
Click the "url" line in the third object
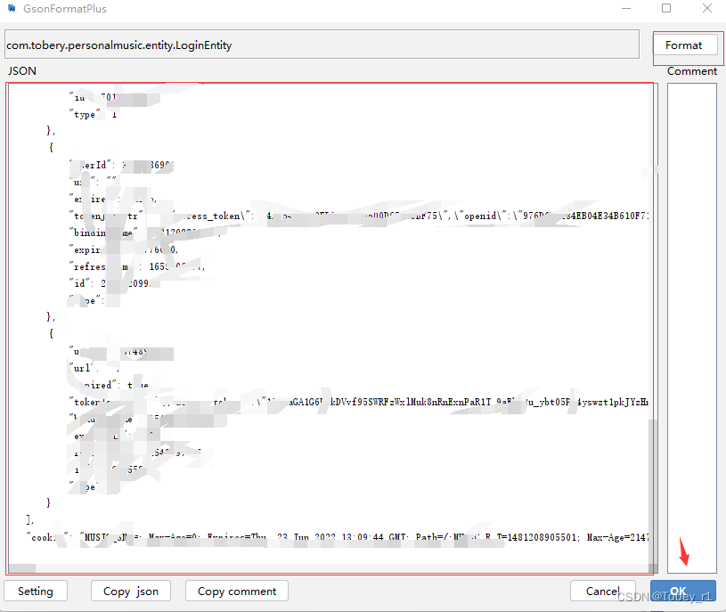[94, 368]
